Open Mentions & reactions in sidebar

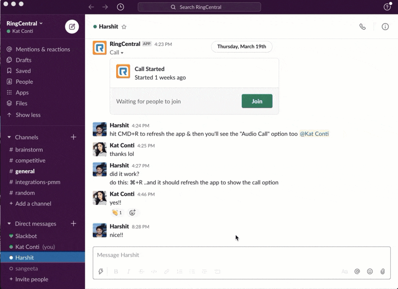click(x=43, y=49)
